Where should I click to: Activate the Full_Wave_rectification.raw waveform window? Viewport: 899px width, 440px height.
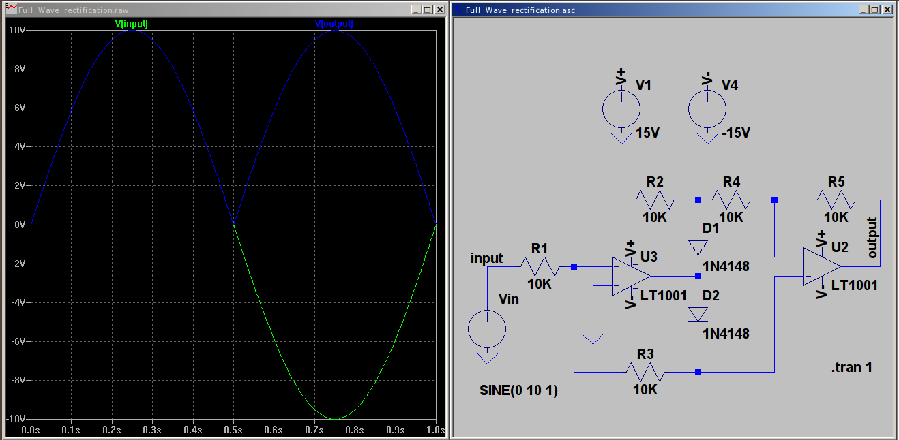205,10
